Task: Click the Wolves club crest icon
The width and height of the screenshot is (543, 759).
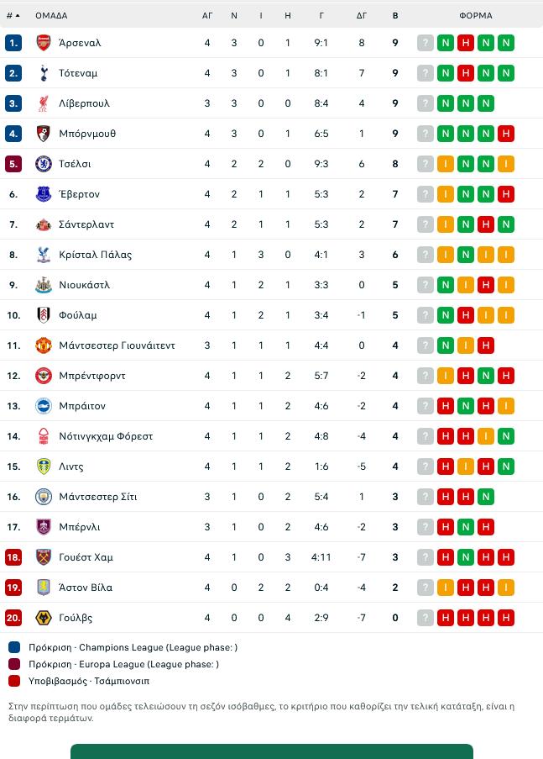Action: coord(44,618)
